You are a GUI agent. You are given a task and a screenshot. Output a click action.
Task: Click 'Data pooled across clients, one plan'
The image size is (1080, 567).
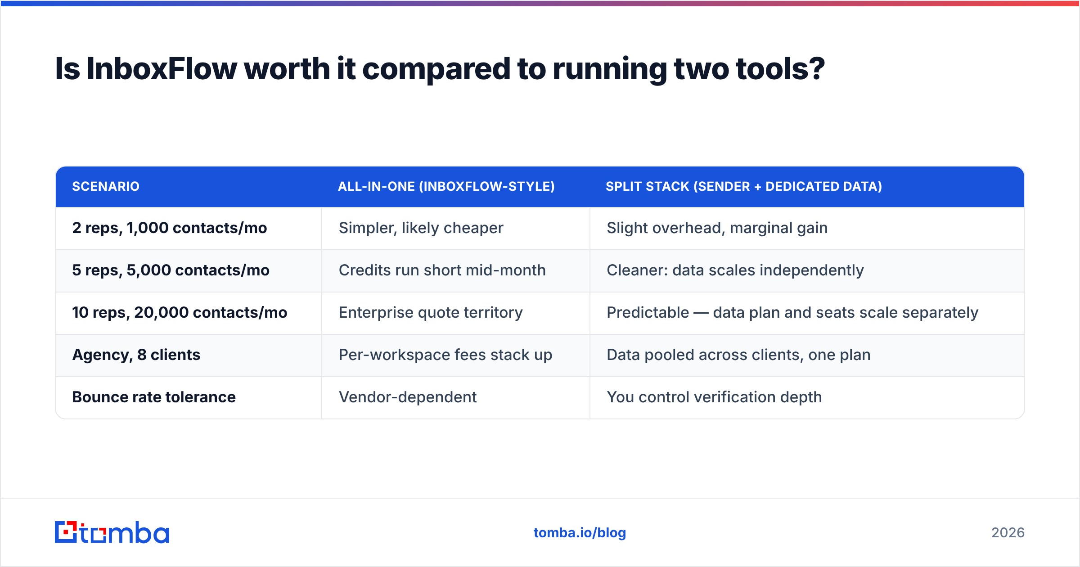[x=807, y=355]
